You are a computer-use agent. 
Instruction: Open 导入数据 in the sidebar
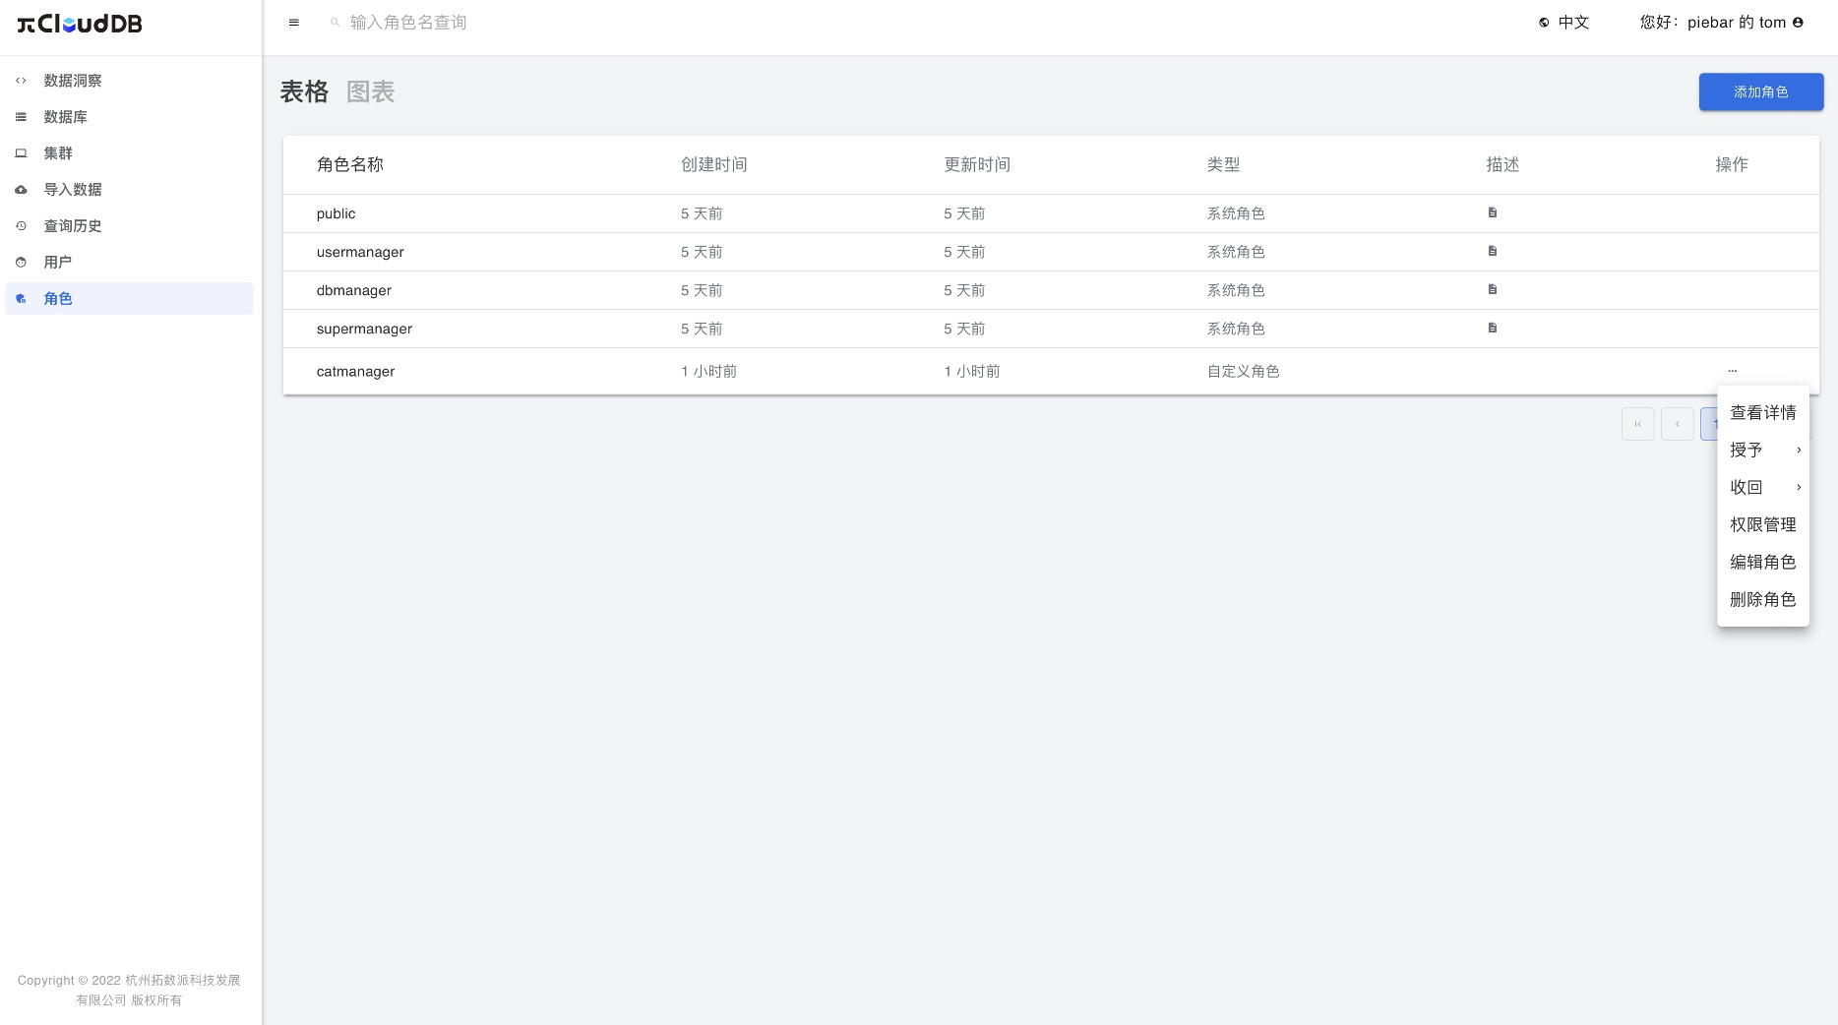(x=129, y=190)
